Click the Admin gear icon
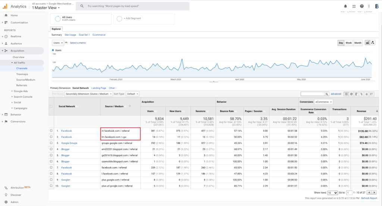The height and width of the screenshot is (206, 382). click(6, 202)
